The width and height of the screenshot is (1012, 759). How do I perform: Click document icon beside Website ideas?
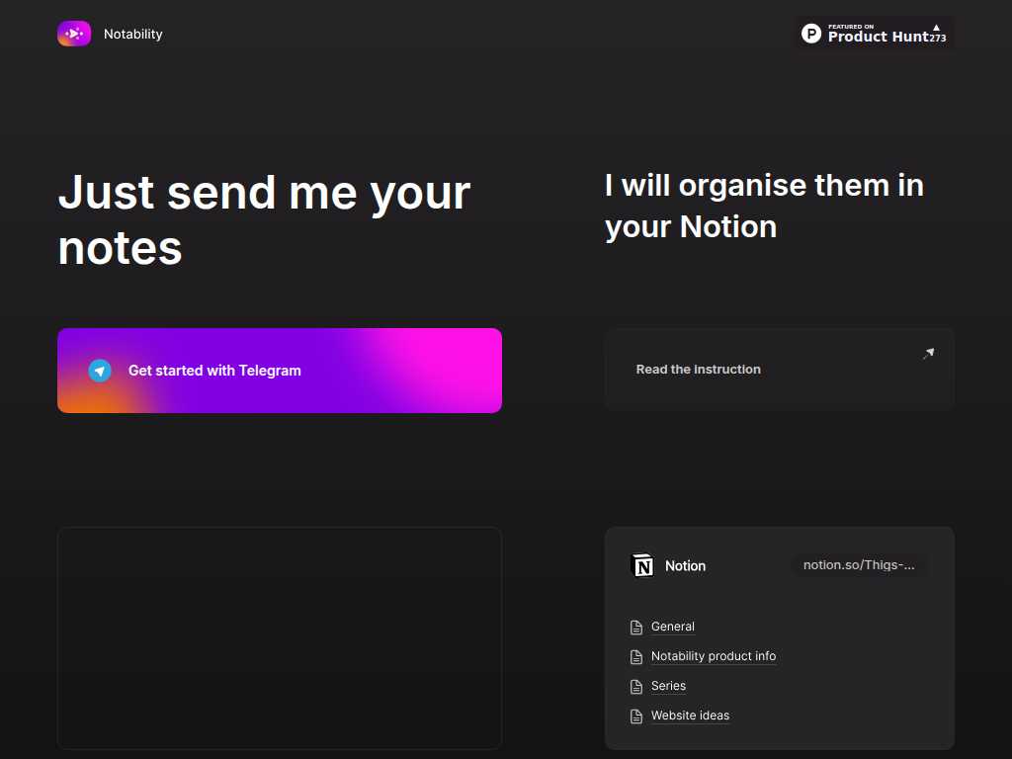pos(636,716)
